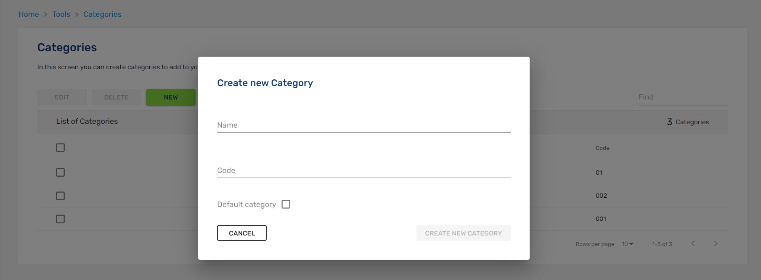The height and width of the screenshot is (280, 761).
Task: Tick the Default category checkbox
Action: (286, 204)
